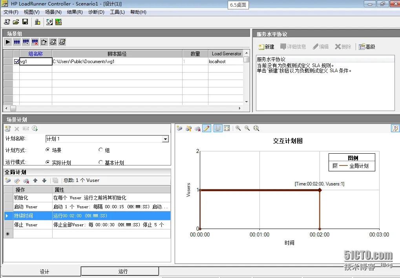Move the selected action up
This screenshot has width=400, height=278.
(35, 180)
